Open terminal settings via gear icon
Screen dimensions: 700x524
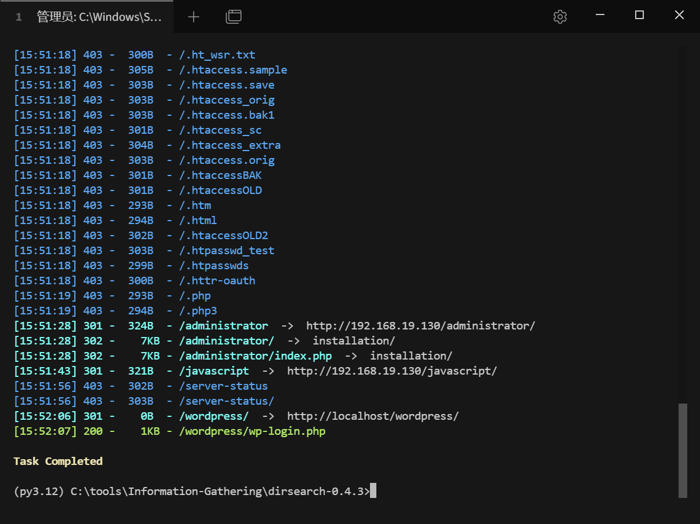559,17
